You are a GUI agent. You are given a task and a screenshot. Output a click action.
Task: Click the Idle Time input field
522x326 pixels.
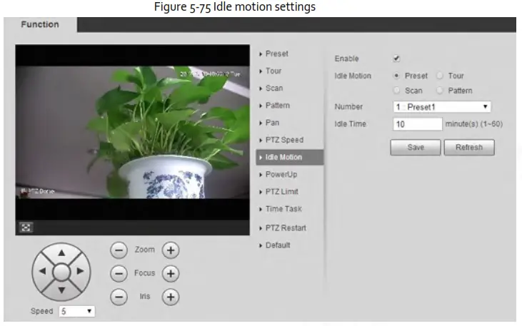(x=418, y=124)
